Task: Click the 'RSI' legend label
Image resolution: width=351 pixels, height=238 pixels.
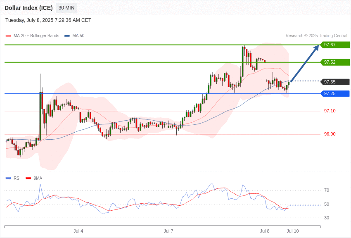Action: tap(17, 178)
